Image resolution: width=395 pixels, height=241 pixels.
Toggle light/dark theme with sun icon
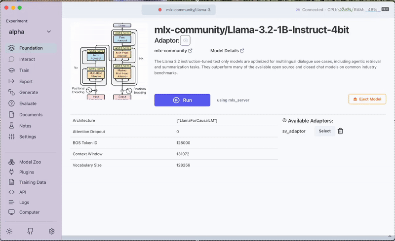[x=9, y=231]
